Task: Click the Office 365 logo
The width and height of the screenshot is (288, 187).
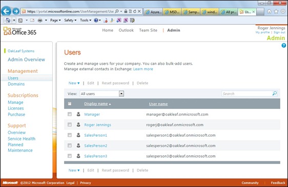Action: (x=20, y=31)
